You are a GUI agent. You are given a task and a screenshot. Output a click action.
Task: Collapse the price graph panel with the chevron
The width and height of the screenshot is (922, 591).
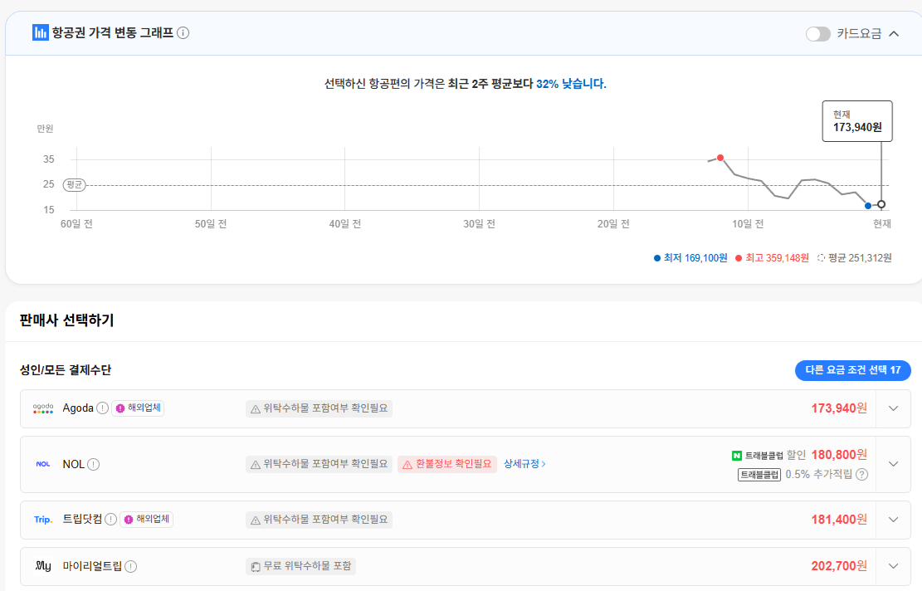[x=894, y=33]
